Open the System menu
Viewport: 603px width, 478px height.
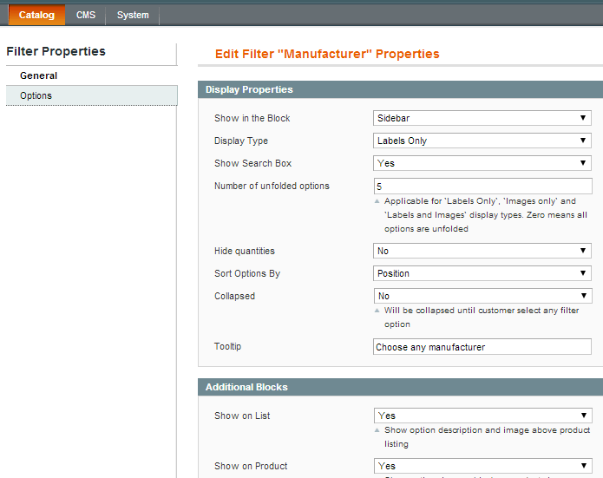click(x=133, y=15)
